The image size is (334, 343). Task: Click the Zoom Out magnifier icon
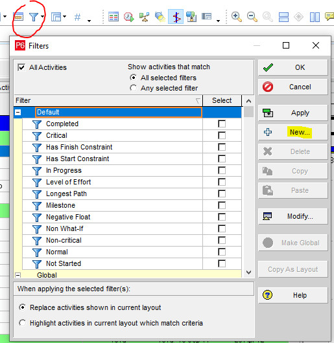click(252, 17)
